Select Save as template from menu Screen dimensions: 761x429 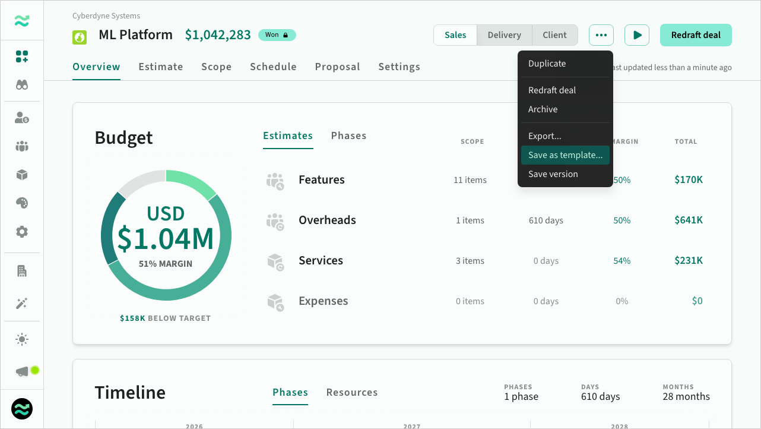point(565,155)
